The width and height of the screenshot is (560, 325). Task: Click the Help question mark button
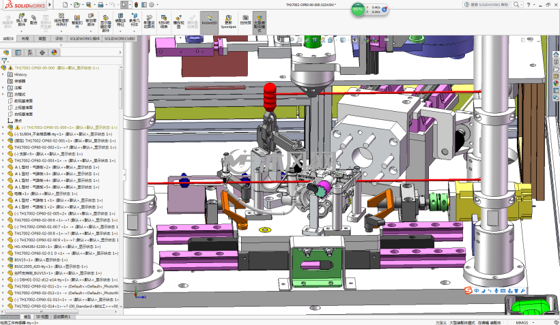click(x=528, y=5)
